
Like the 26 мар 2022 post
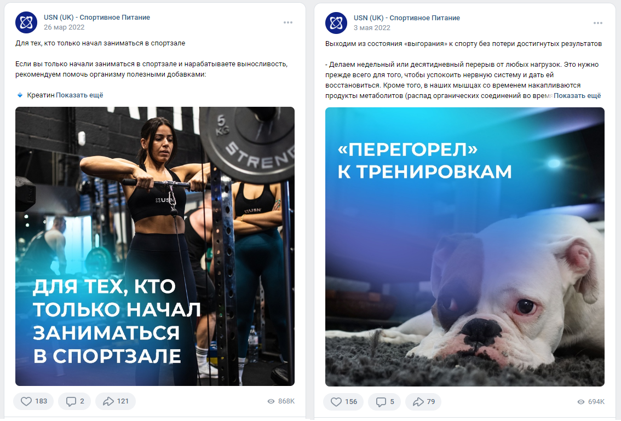point(33,401)
